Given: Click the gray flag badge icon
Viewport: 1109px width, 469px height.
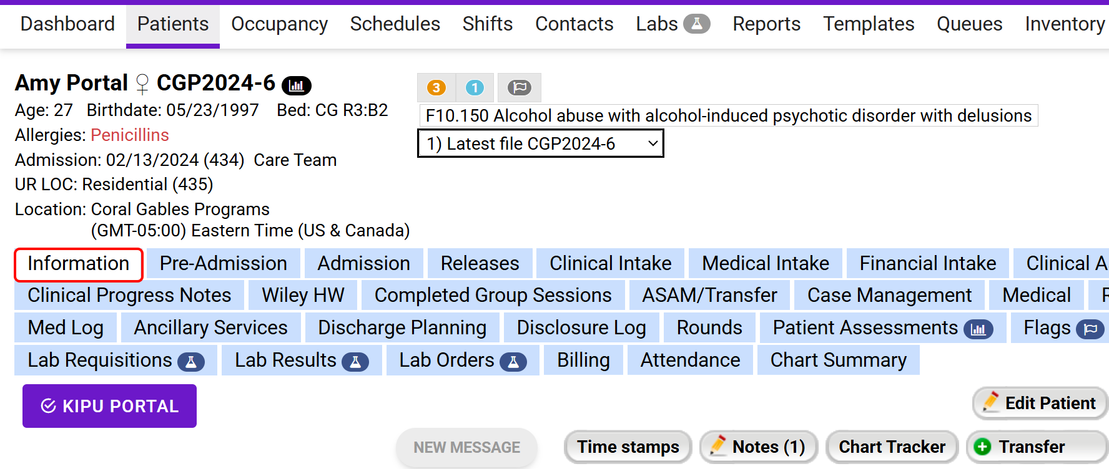Looking at the screenshot, I should [519, 88].
